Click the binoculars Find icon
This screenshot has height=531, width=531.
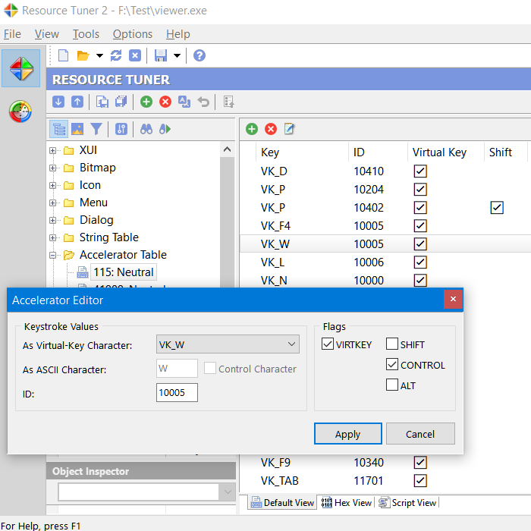146,129
